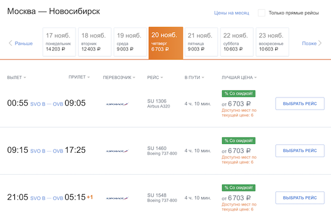This screenshot has height=221, width=331.
Task: Click Aeroflot logo for flight SU 1306
Action: coord(117,104)
